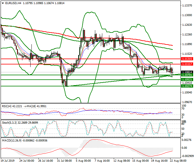
Task: Click the Stochastic scale value 50
Action: click(x=183, y=129)
